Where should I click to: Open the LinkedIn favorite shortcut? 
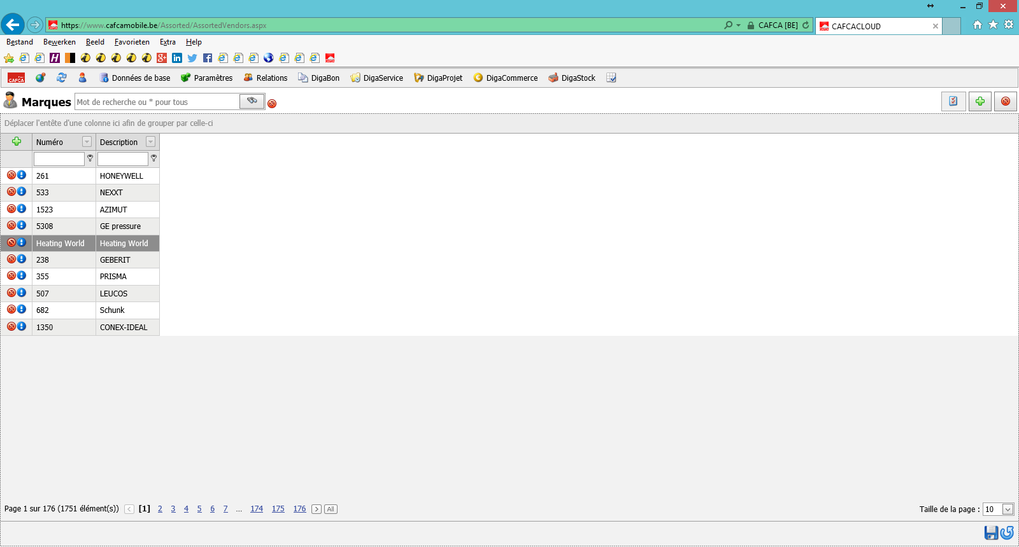[177, 58]
